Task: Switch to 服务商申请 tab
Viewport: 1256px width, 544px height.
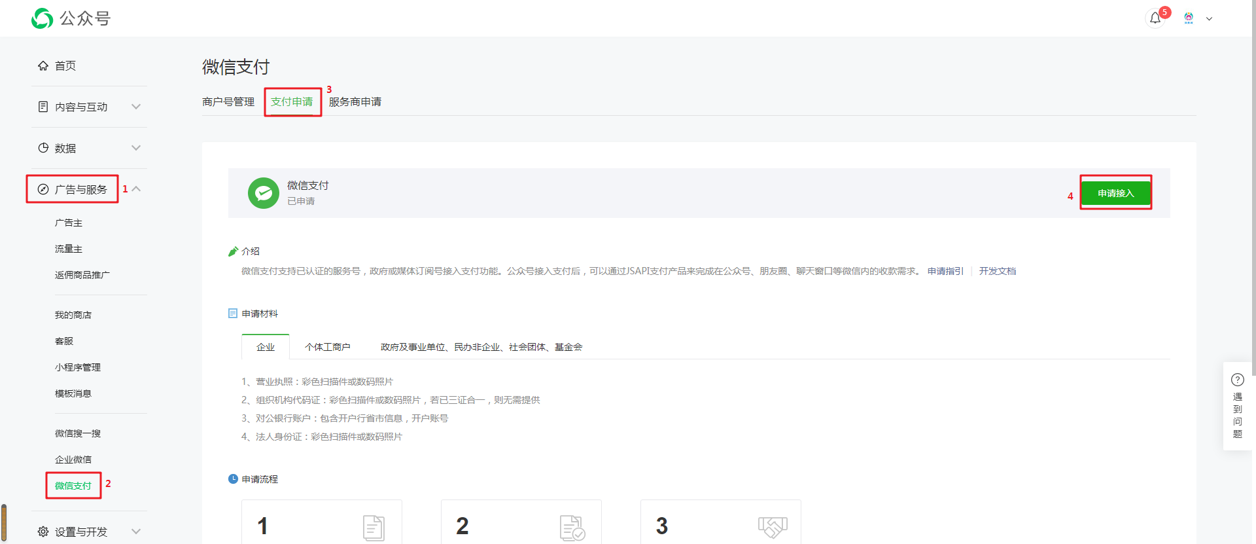Action: [x=355, y=101]
